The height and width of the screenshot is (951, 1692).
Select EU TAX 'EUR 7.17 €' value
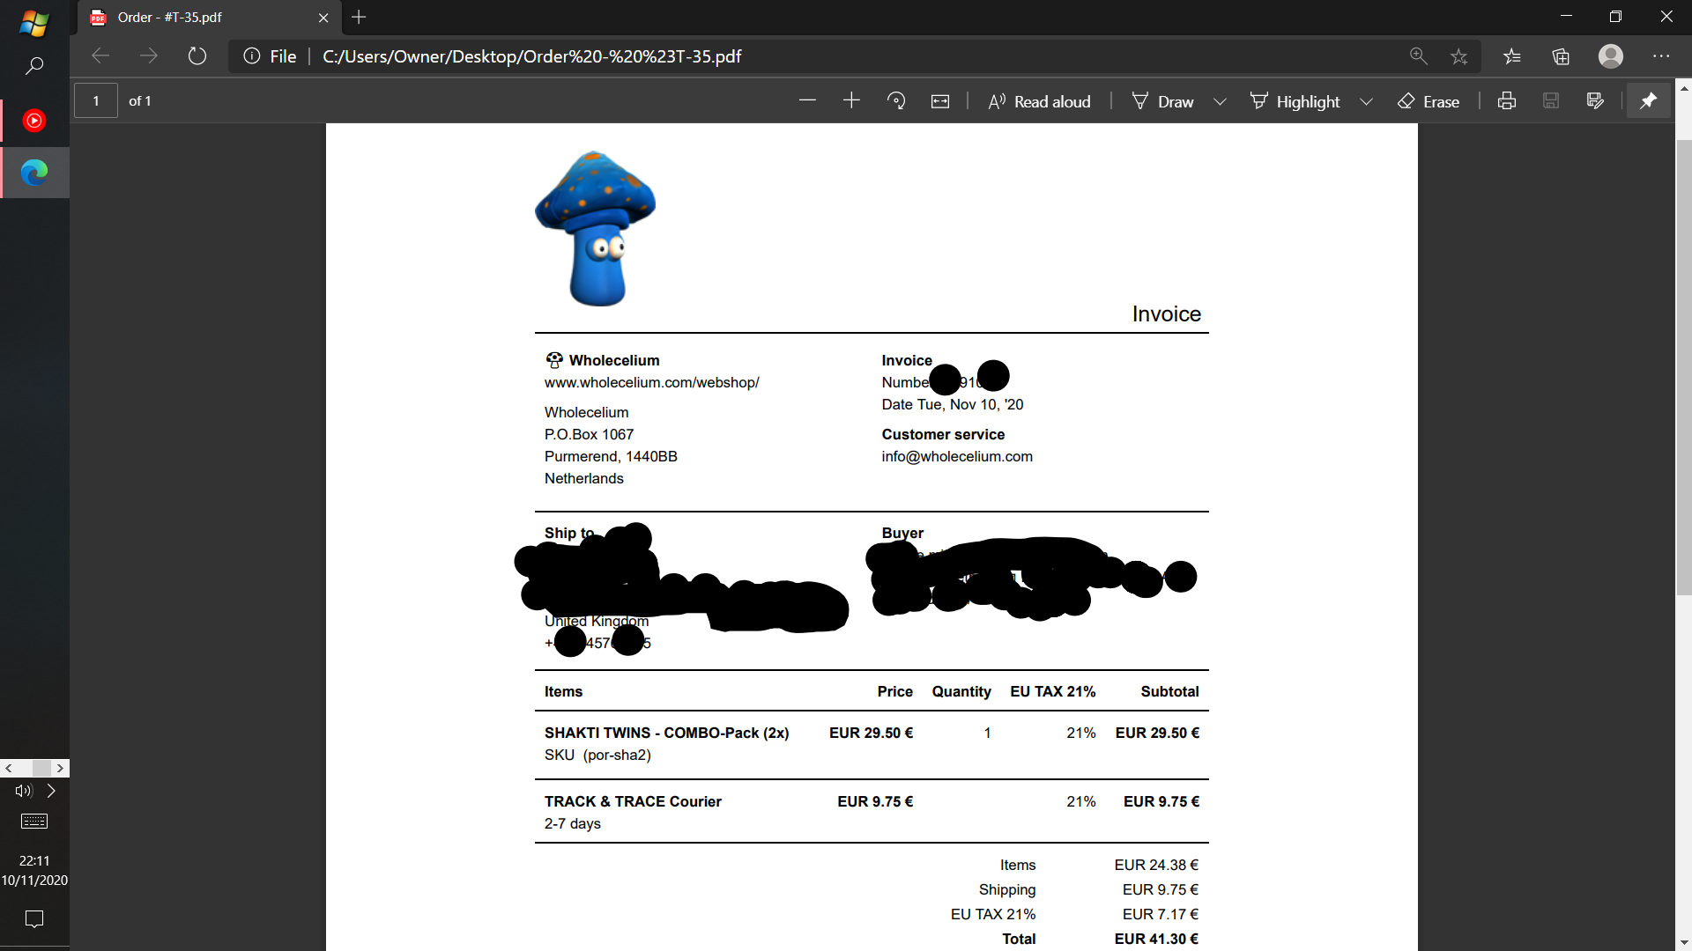[x=1161, y=914]
